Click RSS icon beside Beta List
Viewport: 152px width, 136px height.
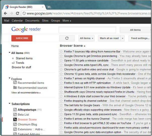tap(15, 114)
